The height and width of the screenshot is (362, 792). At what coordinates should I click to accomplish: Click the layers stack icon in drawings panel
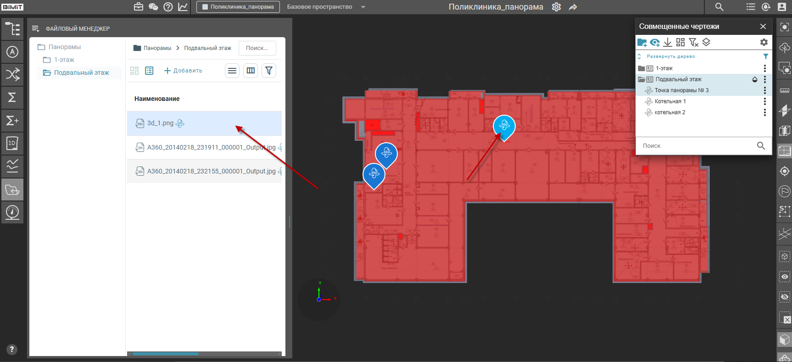pyautogui.click(x=706, y=43)
